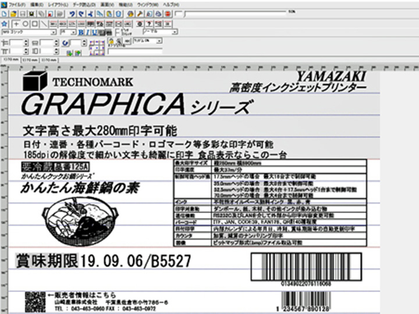Click the hammer tool icon
The height and width of the screenshot is (314, 419).
click(x=140, y=14)
